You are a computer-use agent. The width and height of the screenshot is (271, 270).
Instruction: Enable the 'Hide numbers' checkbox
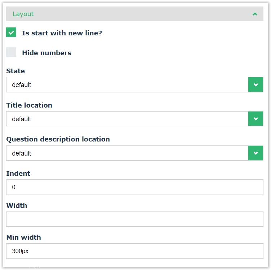coord(11,52)
